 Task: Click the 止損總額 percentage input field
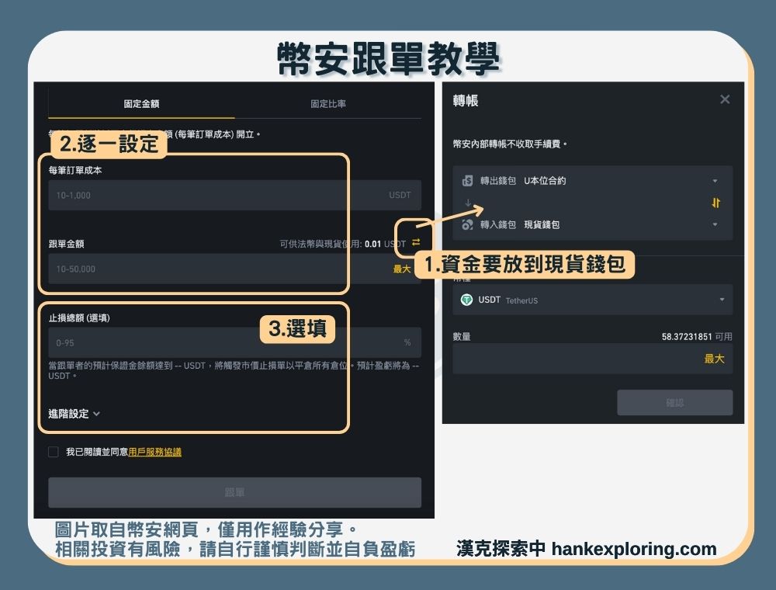[x=234, y=342]
